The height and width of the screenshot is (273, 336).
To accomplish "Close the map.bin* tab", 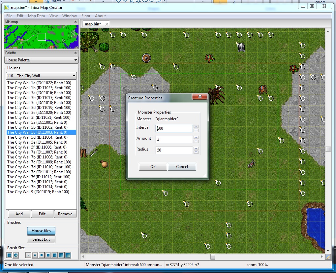I will coord(107,24).
